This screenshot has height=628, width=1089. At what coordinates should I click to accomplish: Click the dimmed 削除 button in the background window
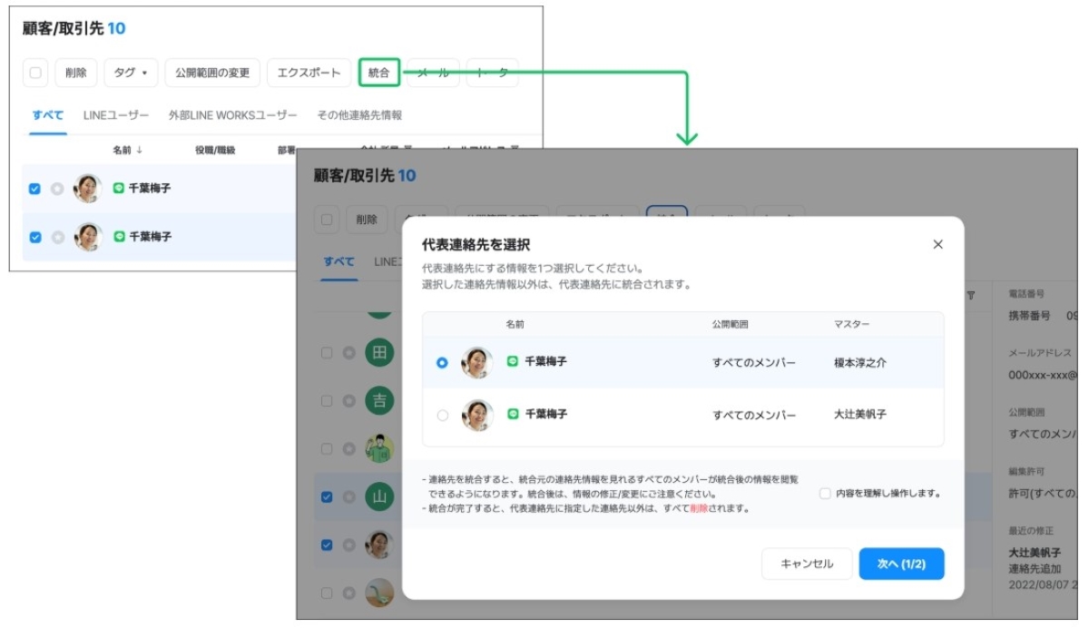click(x=367, y=220)
